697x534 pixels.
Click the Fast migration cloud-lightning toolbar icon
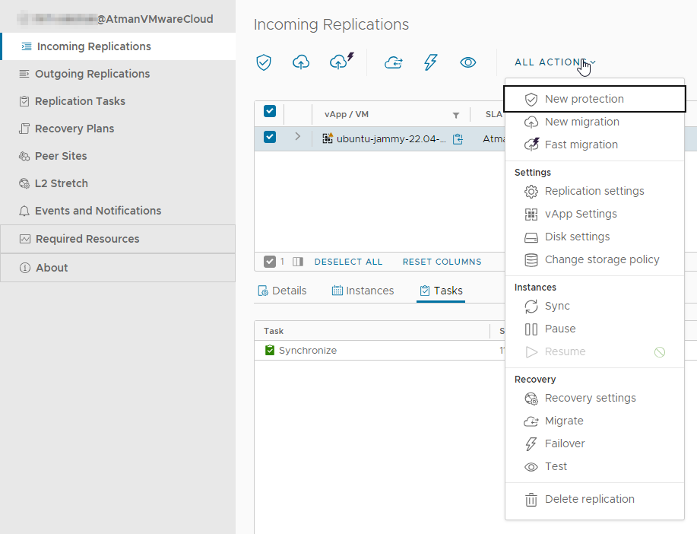click(x=341, y=62)
